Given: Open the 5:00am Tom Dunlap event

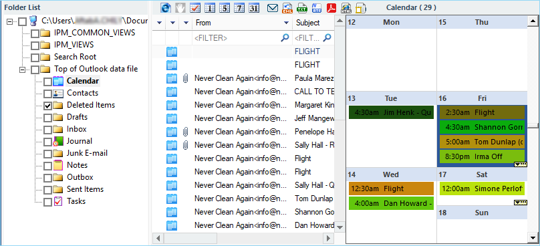Looking at the screenshot, I should 482,142.
